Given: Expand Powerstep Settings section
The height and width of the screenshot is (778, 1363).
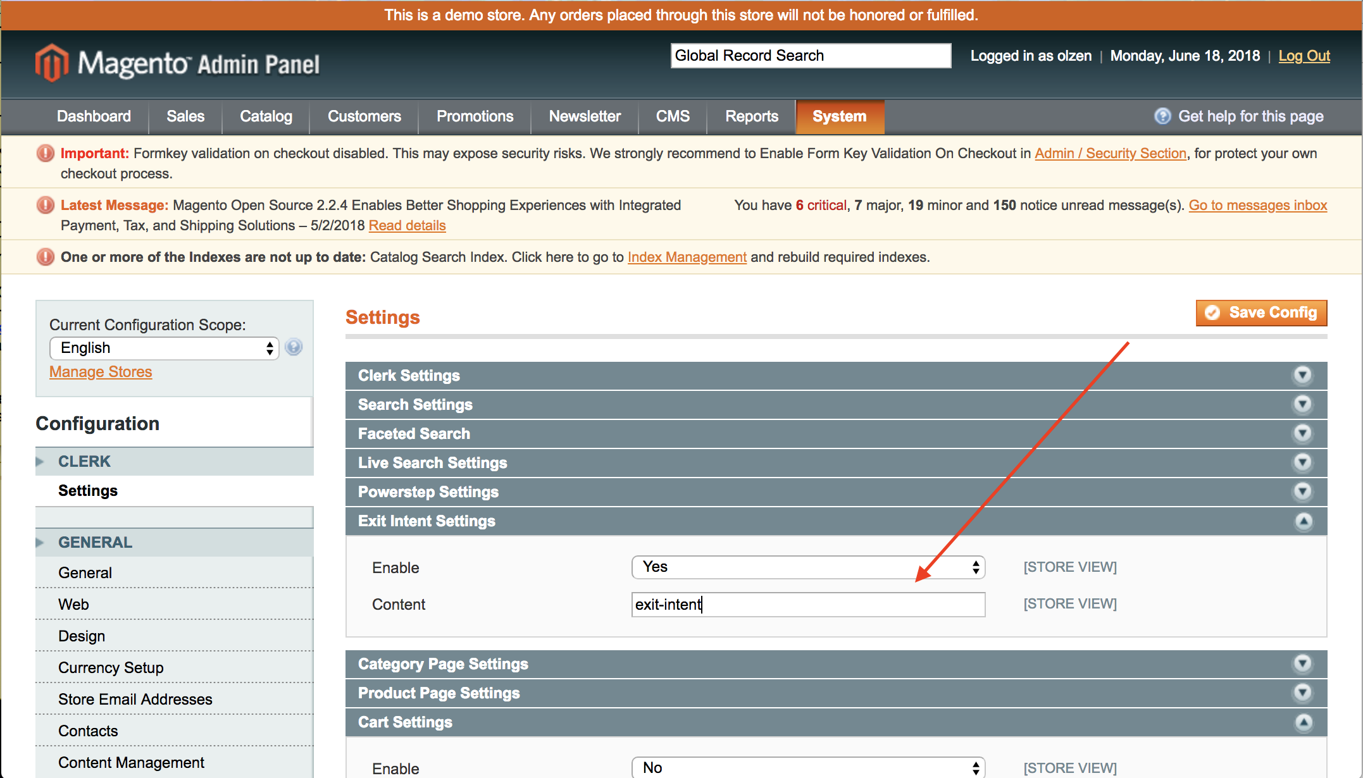Looking at the screenshot, I should click(428, 492).
